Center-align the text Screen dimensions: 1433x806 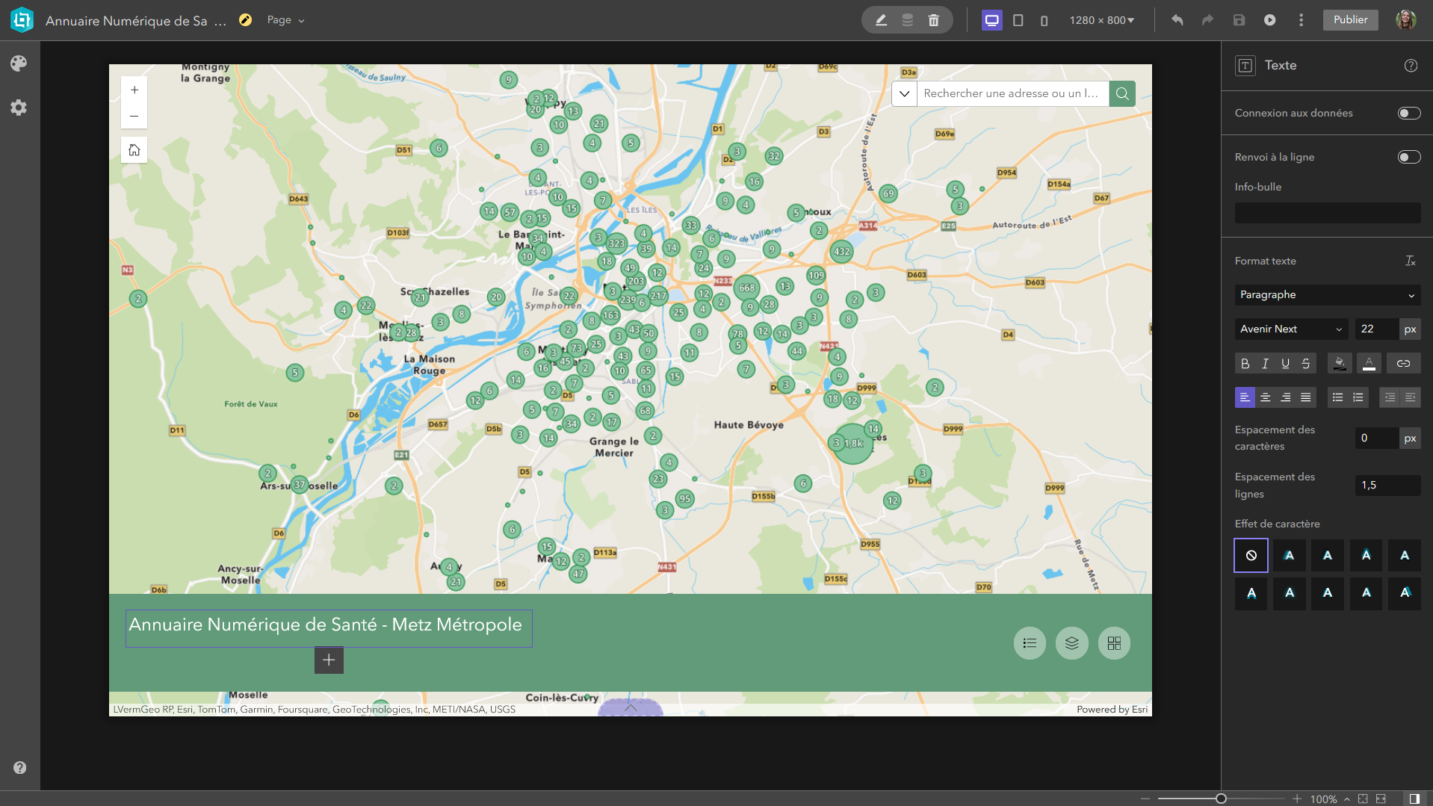tap(1265, 397)
